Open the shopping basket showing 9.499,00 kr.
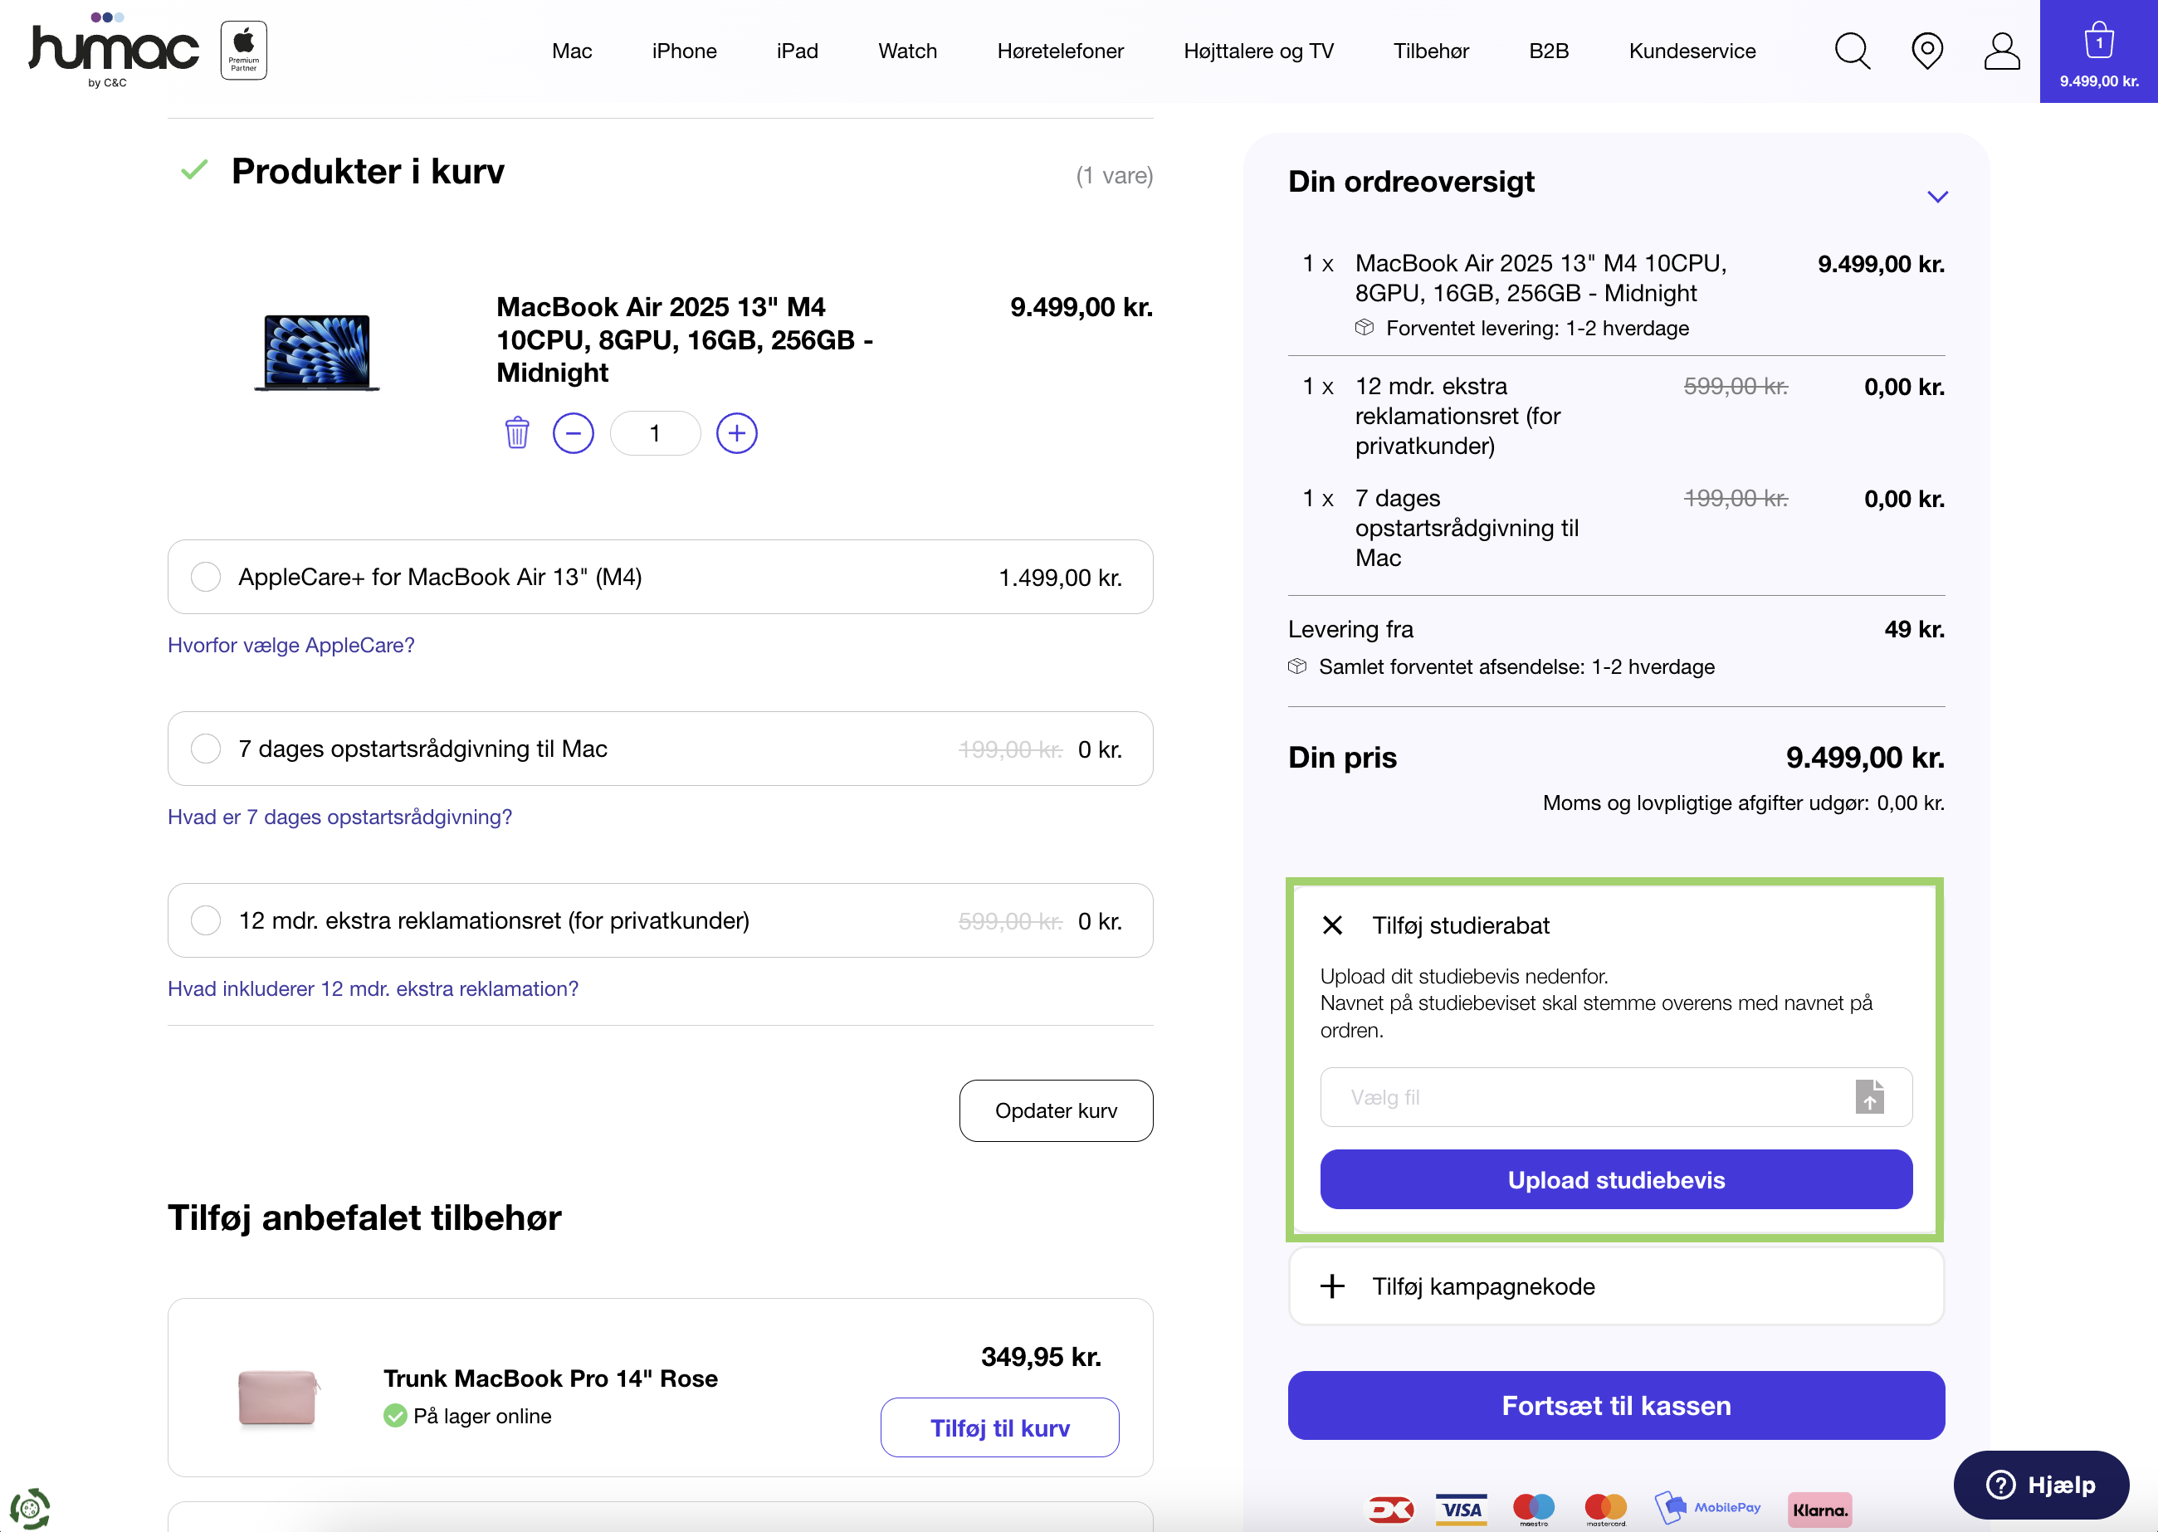2158x1532 pixels. pyautogui.click(x=2098, y=52)
